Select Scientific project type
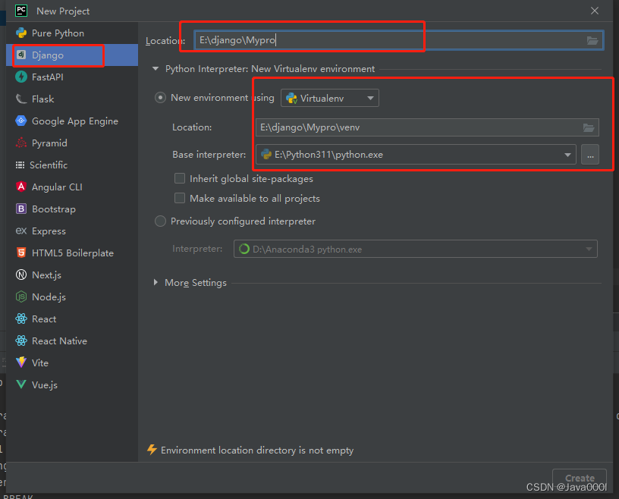Screen dimensions: 619x499 click(x=72, y=165)
